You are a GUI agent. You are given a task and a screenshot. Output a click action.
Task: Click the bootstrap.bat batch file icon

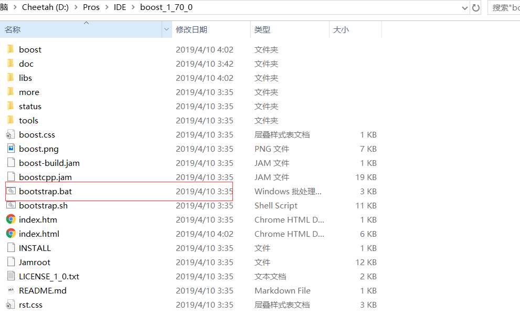pyautogui.click(x=11, y=191)
